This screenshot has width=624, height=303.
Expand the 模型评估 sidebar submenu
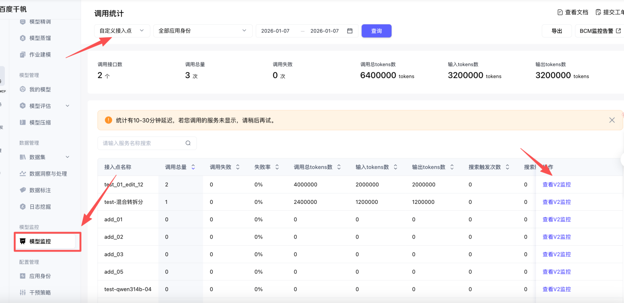[67, 106]
